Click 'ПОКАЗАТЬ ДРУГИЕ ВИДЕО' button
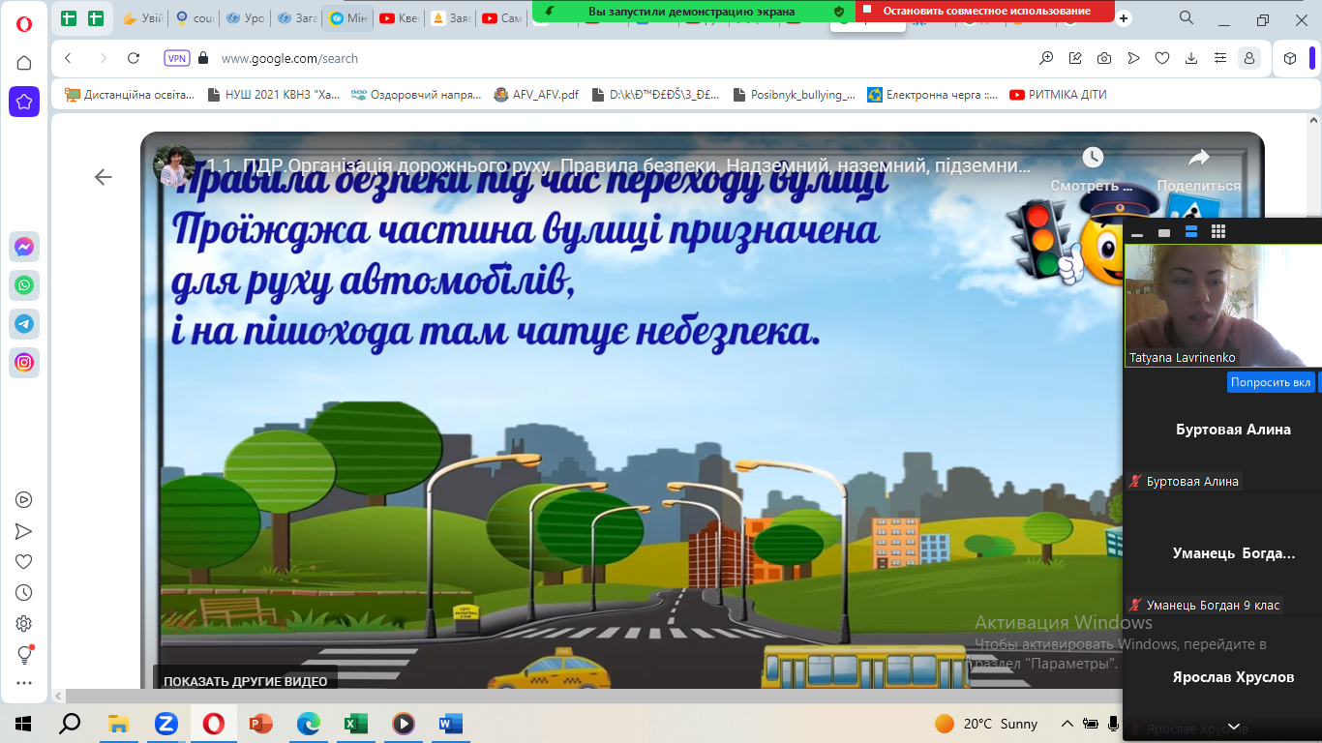The width and height of the screenshot is (1322, 743). (x=245, y=681)
